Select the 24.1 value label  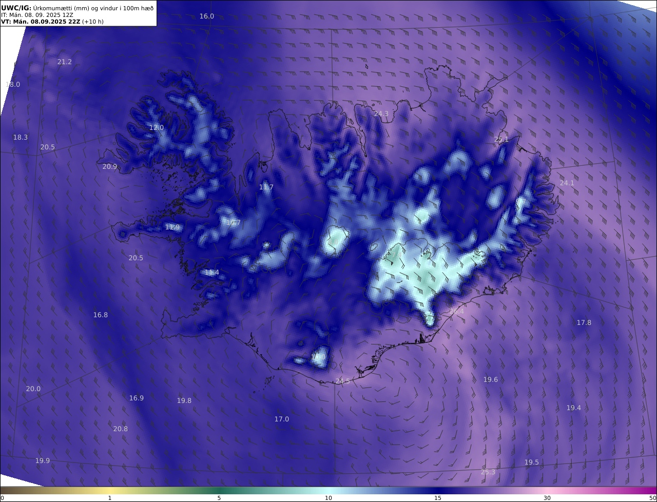click(x=567, y=183)
